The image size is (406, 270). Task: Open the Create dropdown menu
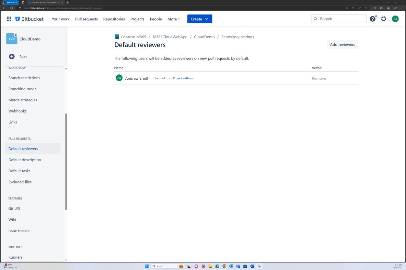199,19
